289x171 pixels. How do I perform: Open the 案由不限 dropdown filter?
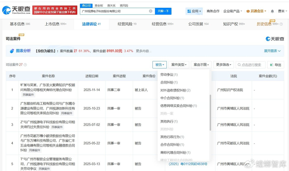[202, 65]
